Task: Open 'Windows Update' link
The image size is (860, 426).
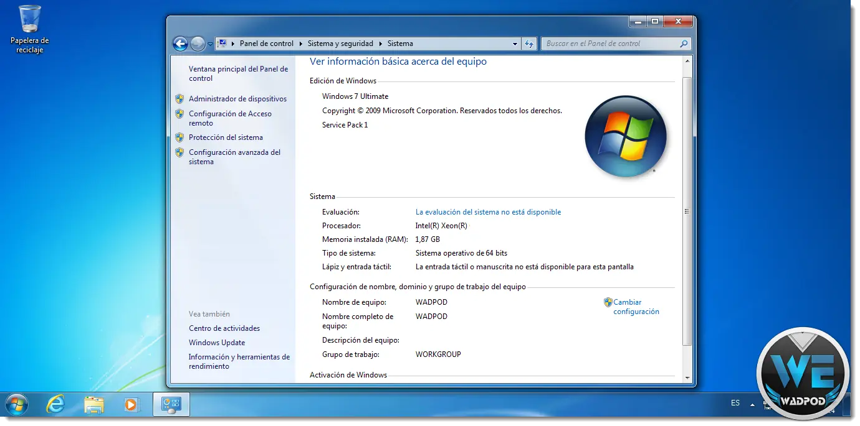Action: click(217, 343)
